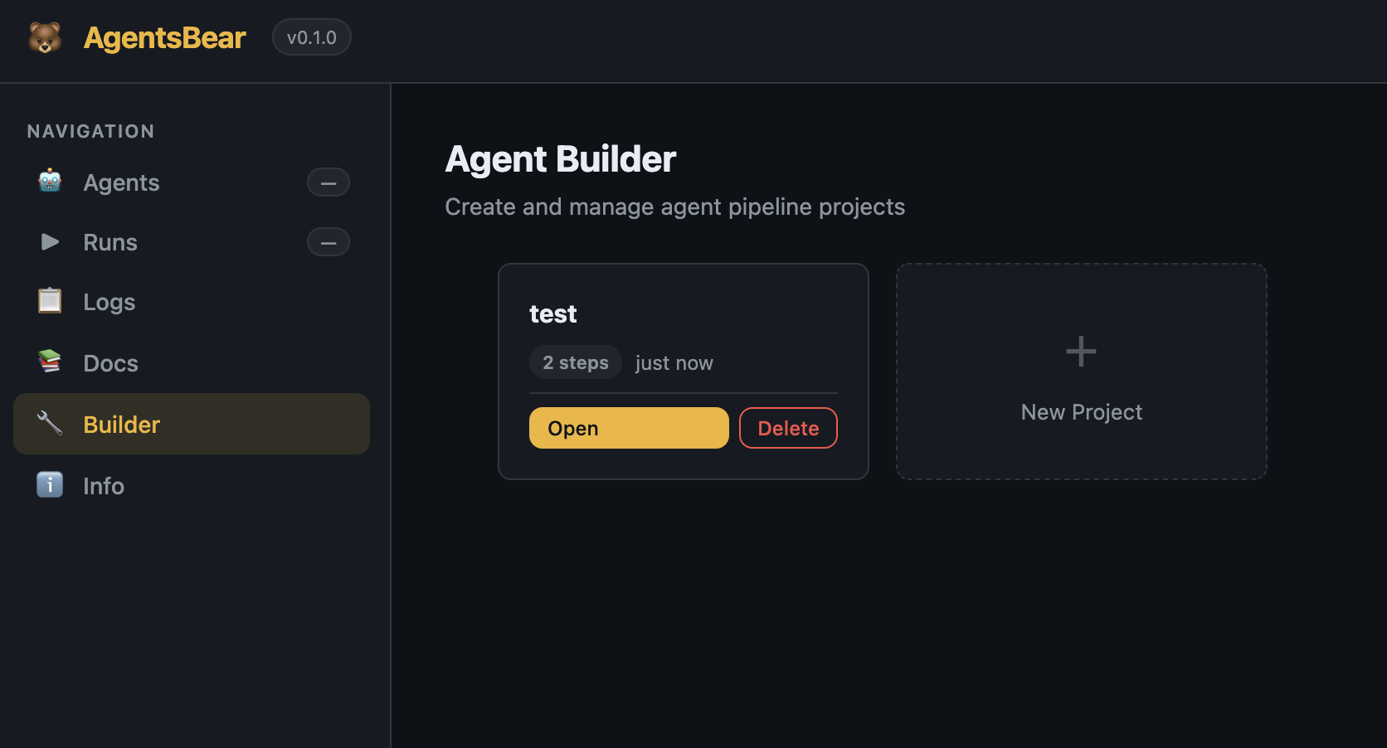Screen dimensions: 1387x748
Task: Collapse the Agents section with its minus control
Action: pyautogui.click(x=328, y=182)
